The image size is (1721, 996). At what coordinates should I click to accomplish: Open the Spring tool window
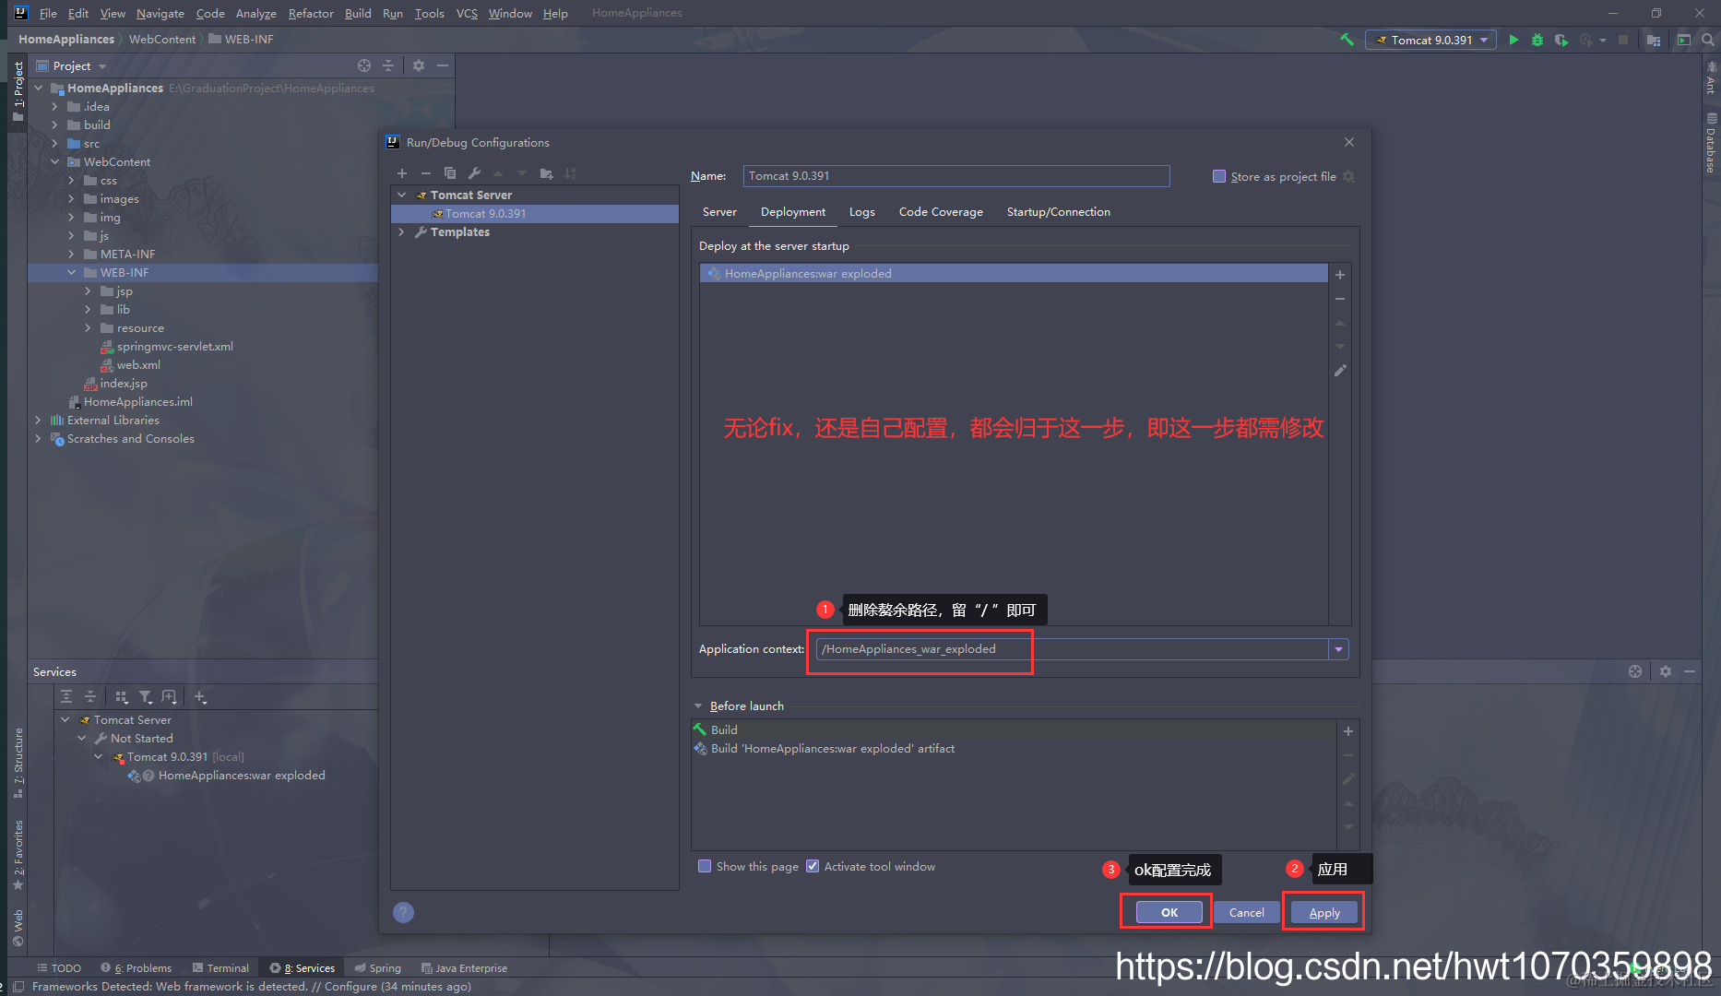pyautogui.click(x=378, y=967)
